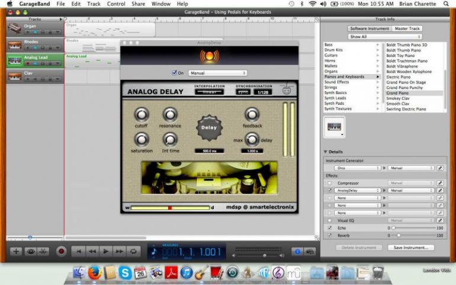Edit Visual EQ using its pencil button
Image resolution: width=456 pixels, height=285 pixels.
(440, 220)
